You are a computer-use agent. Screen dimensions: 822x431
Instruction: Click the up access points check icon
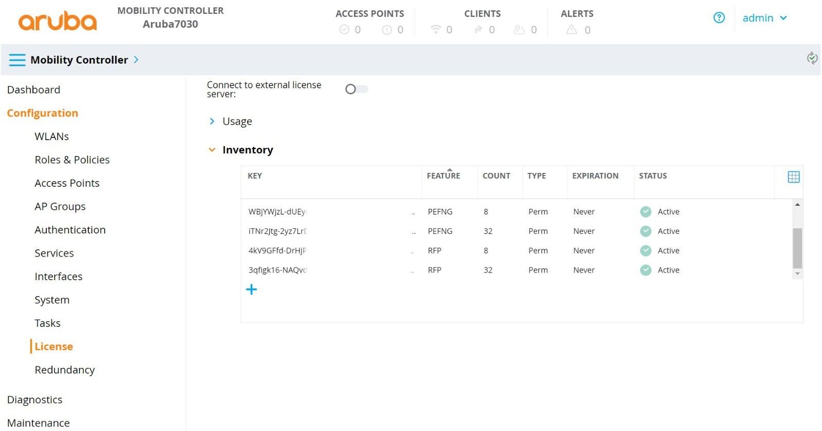click(x=344, y=30)
